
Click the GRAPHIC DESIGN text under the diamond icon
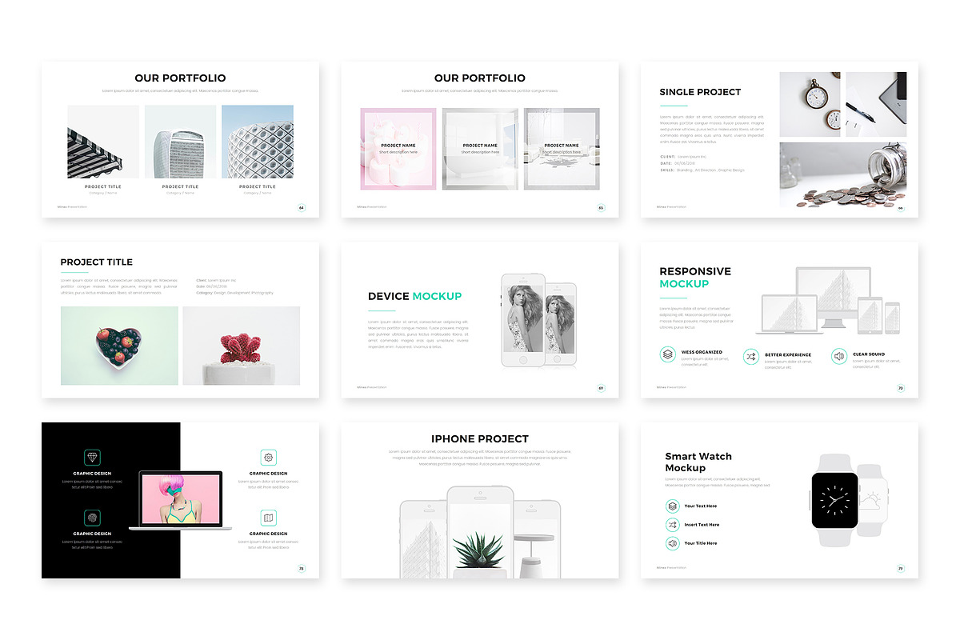tap(92, 474)
